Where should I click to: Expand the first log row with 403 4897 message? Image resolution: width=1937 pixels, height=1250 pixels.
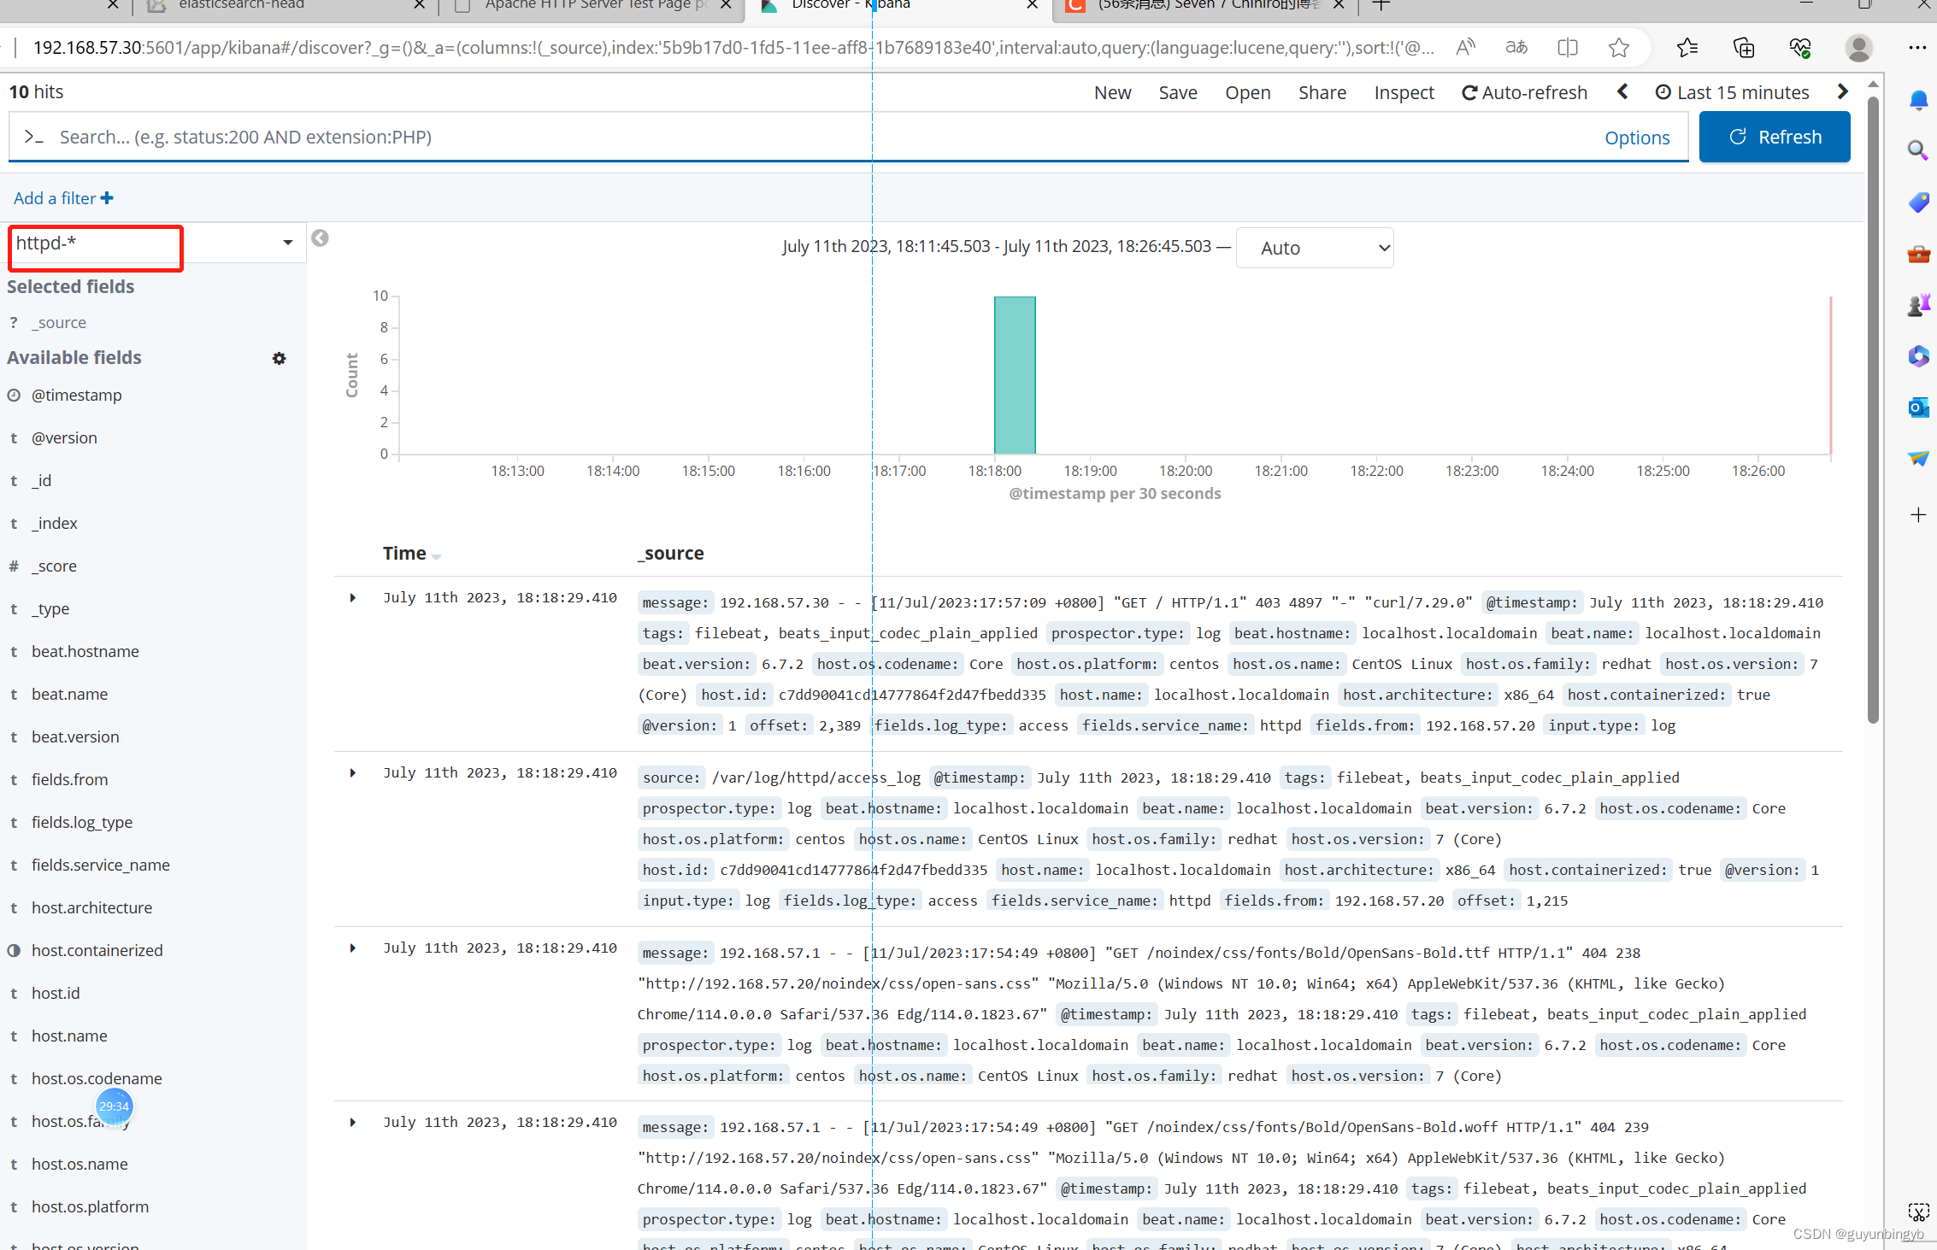pos(352,598)
